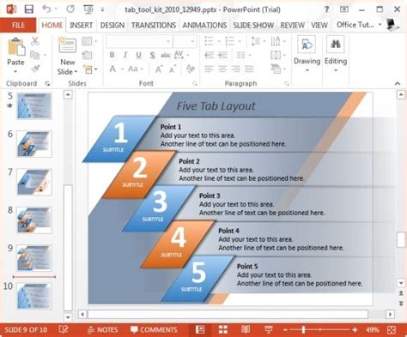407x337 pixels.
Task: Open Office Tut... account menu
Action: (x=359, y=25)
